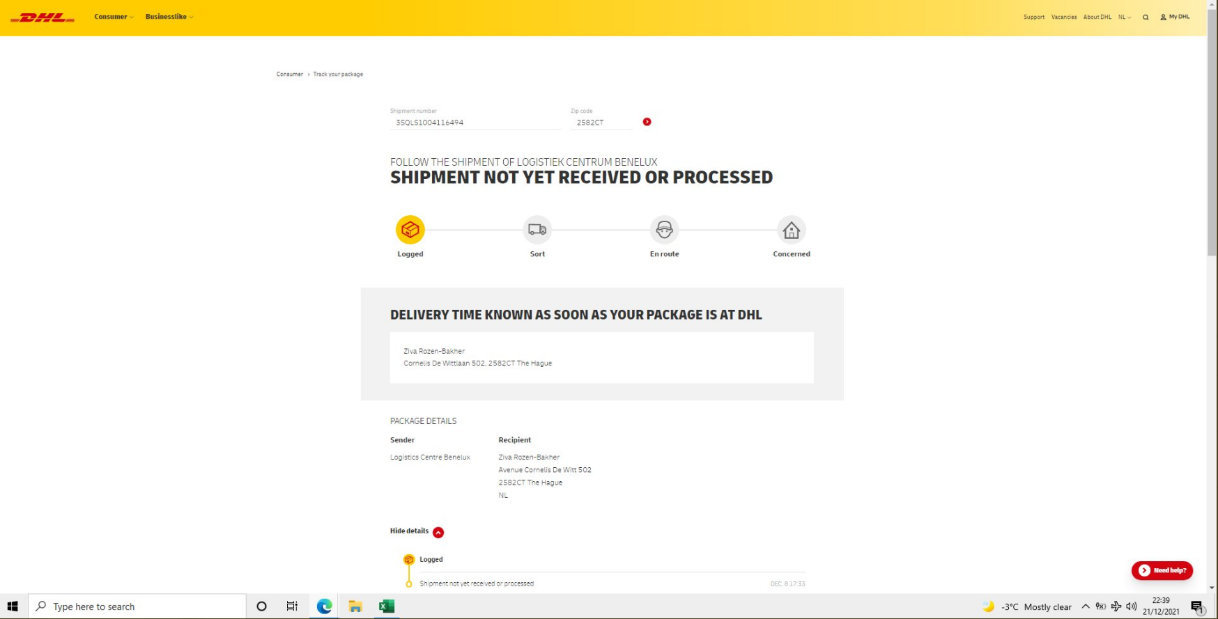Click 'Avenue Cornelis De Witt 502' address
Screen dimensions: 1218x619
tap(545, 470)
